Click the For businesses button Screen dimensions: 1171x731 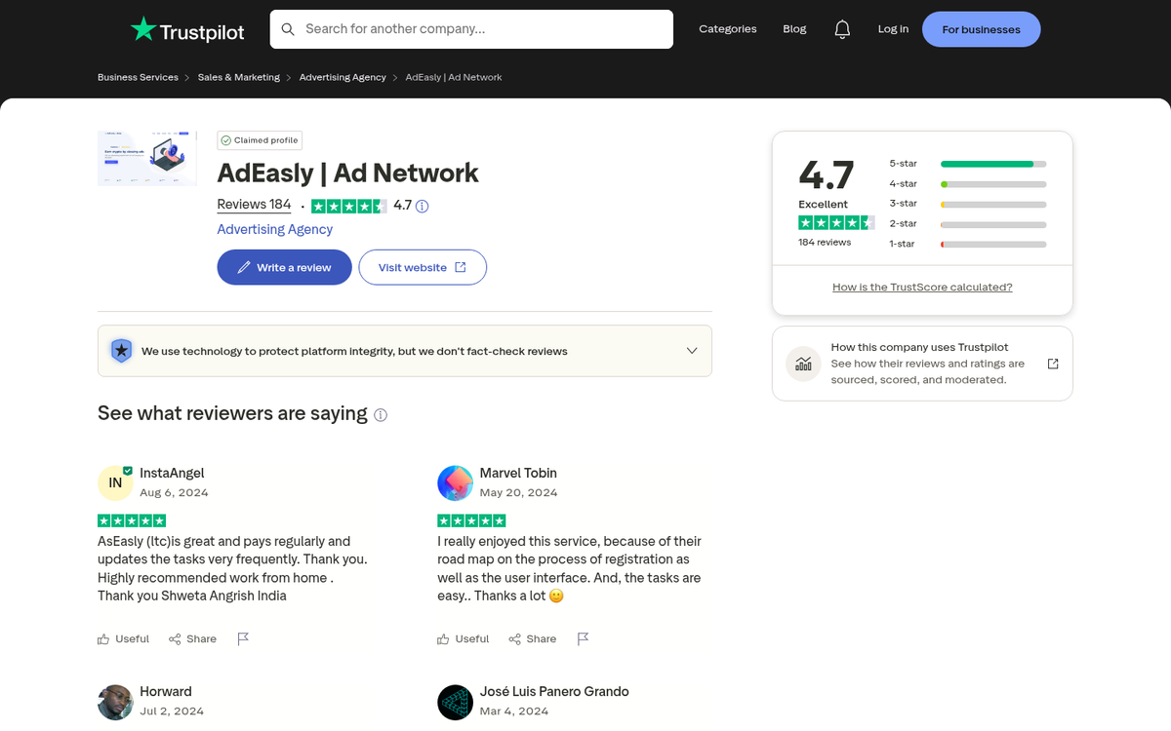[x=981, y=28]
